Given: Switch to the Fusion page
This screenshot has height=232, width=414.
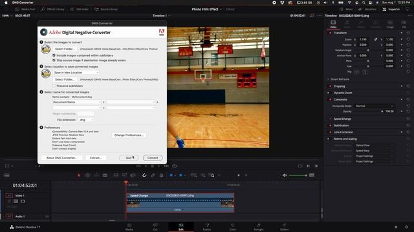Looking at the screenshot, I should pos(207,227).
